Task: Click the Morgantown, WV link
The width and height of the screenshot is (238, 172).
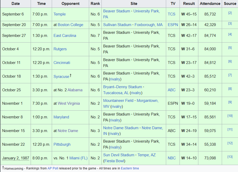Action: 148,101
